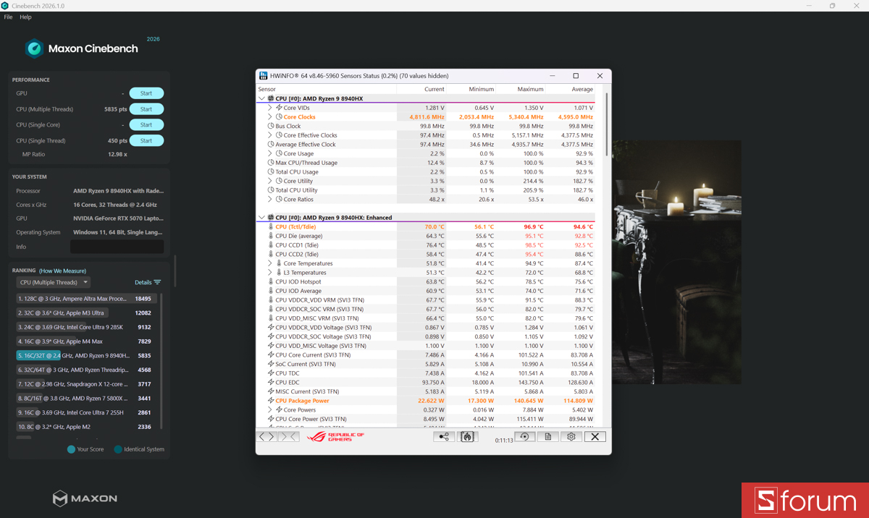Viewport: 869px width, 518px height.
Task: Select the AMD Ryzen 9 8940HX ranking row
Action: pos(85,355)
